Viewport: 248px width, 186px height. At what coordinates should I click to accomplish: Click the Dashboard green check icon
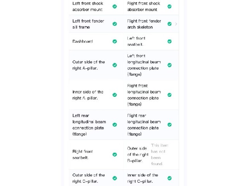coord(115,41)
